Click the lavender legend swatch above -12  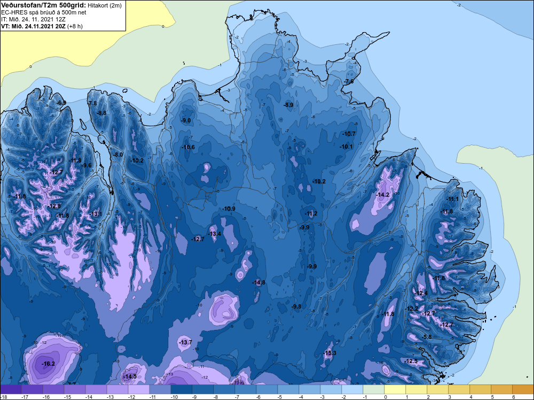click(x=139, y=389)
